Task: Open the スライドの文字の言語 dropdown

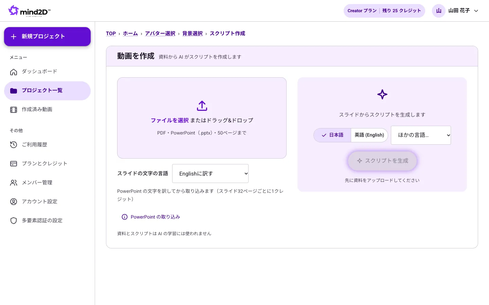Action: (210, 174)
